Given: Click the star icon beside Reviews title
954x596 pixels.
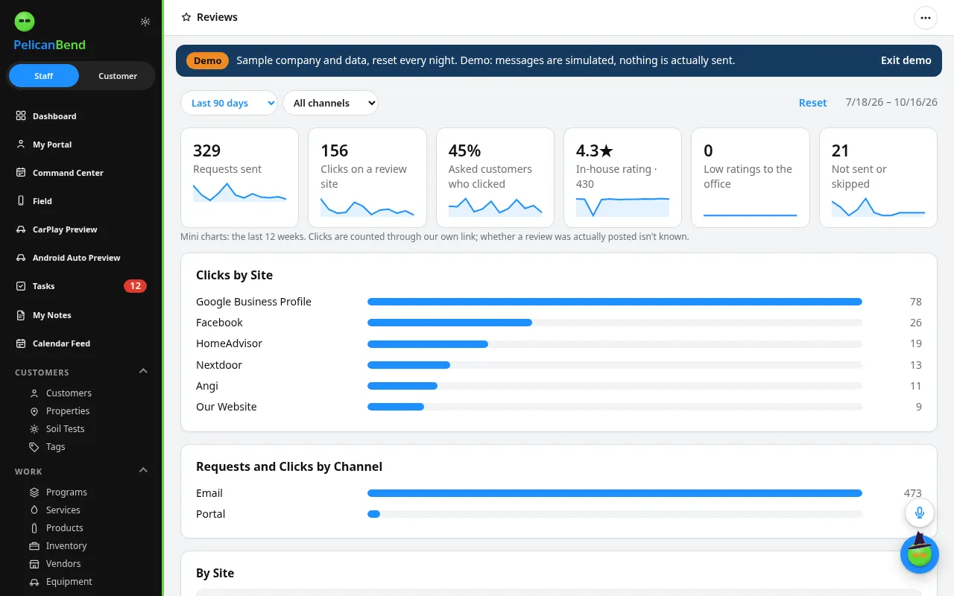Looking at the screenshot, I should 186,17.
